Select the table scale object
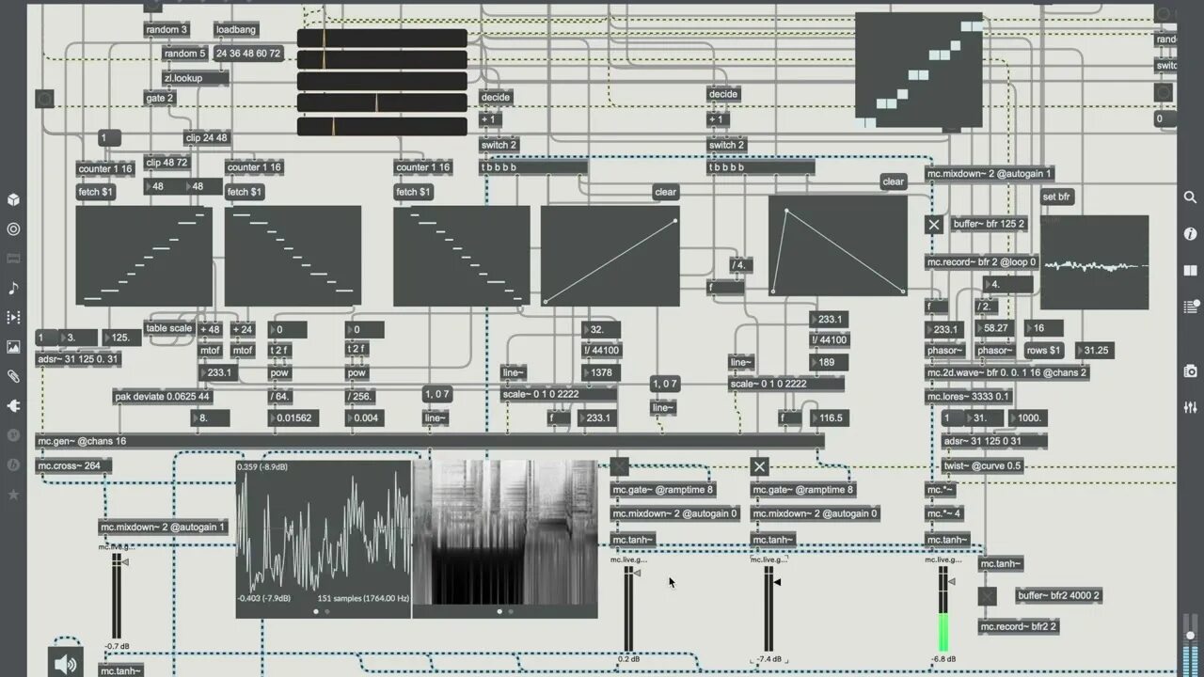 [x=169, y=328]
